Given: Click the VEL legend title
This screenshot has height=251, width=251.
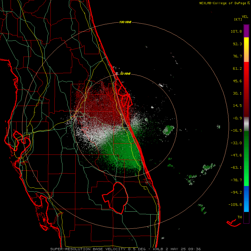Looking at the screenshot, I should (245, 17).
